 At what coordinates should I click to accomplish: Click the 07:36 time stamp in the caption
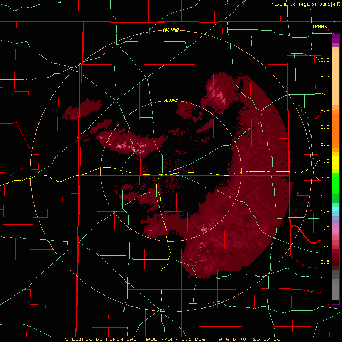(x=272, y=339)
